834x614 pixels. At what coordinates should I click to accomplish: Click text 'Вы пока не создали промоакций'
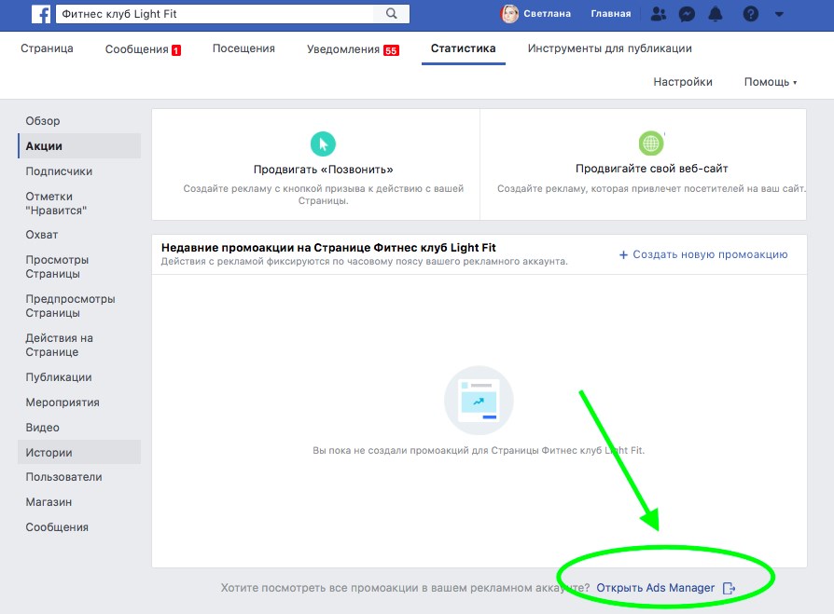[479, 450]
